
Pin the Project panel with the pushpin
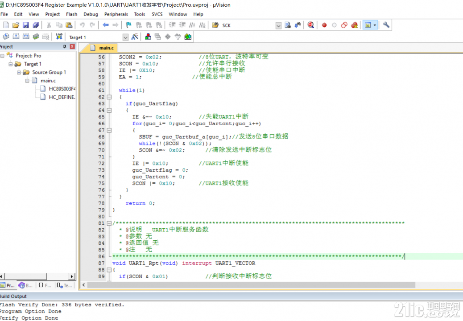click(x=65, y=47)
